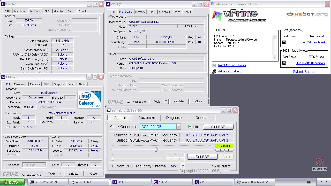This screenshot has width=331, height=186.
Task: Click the 1024M Best Score 3706,74 sec
Action: [316, 57]
